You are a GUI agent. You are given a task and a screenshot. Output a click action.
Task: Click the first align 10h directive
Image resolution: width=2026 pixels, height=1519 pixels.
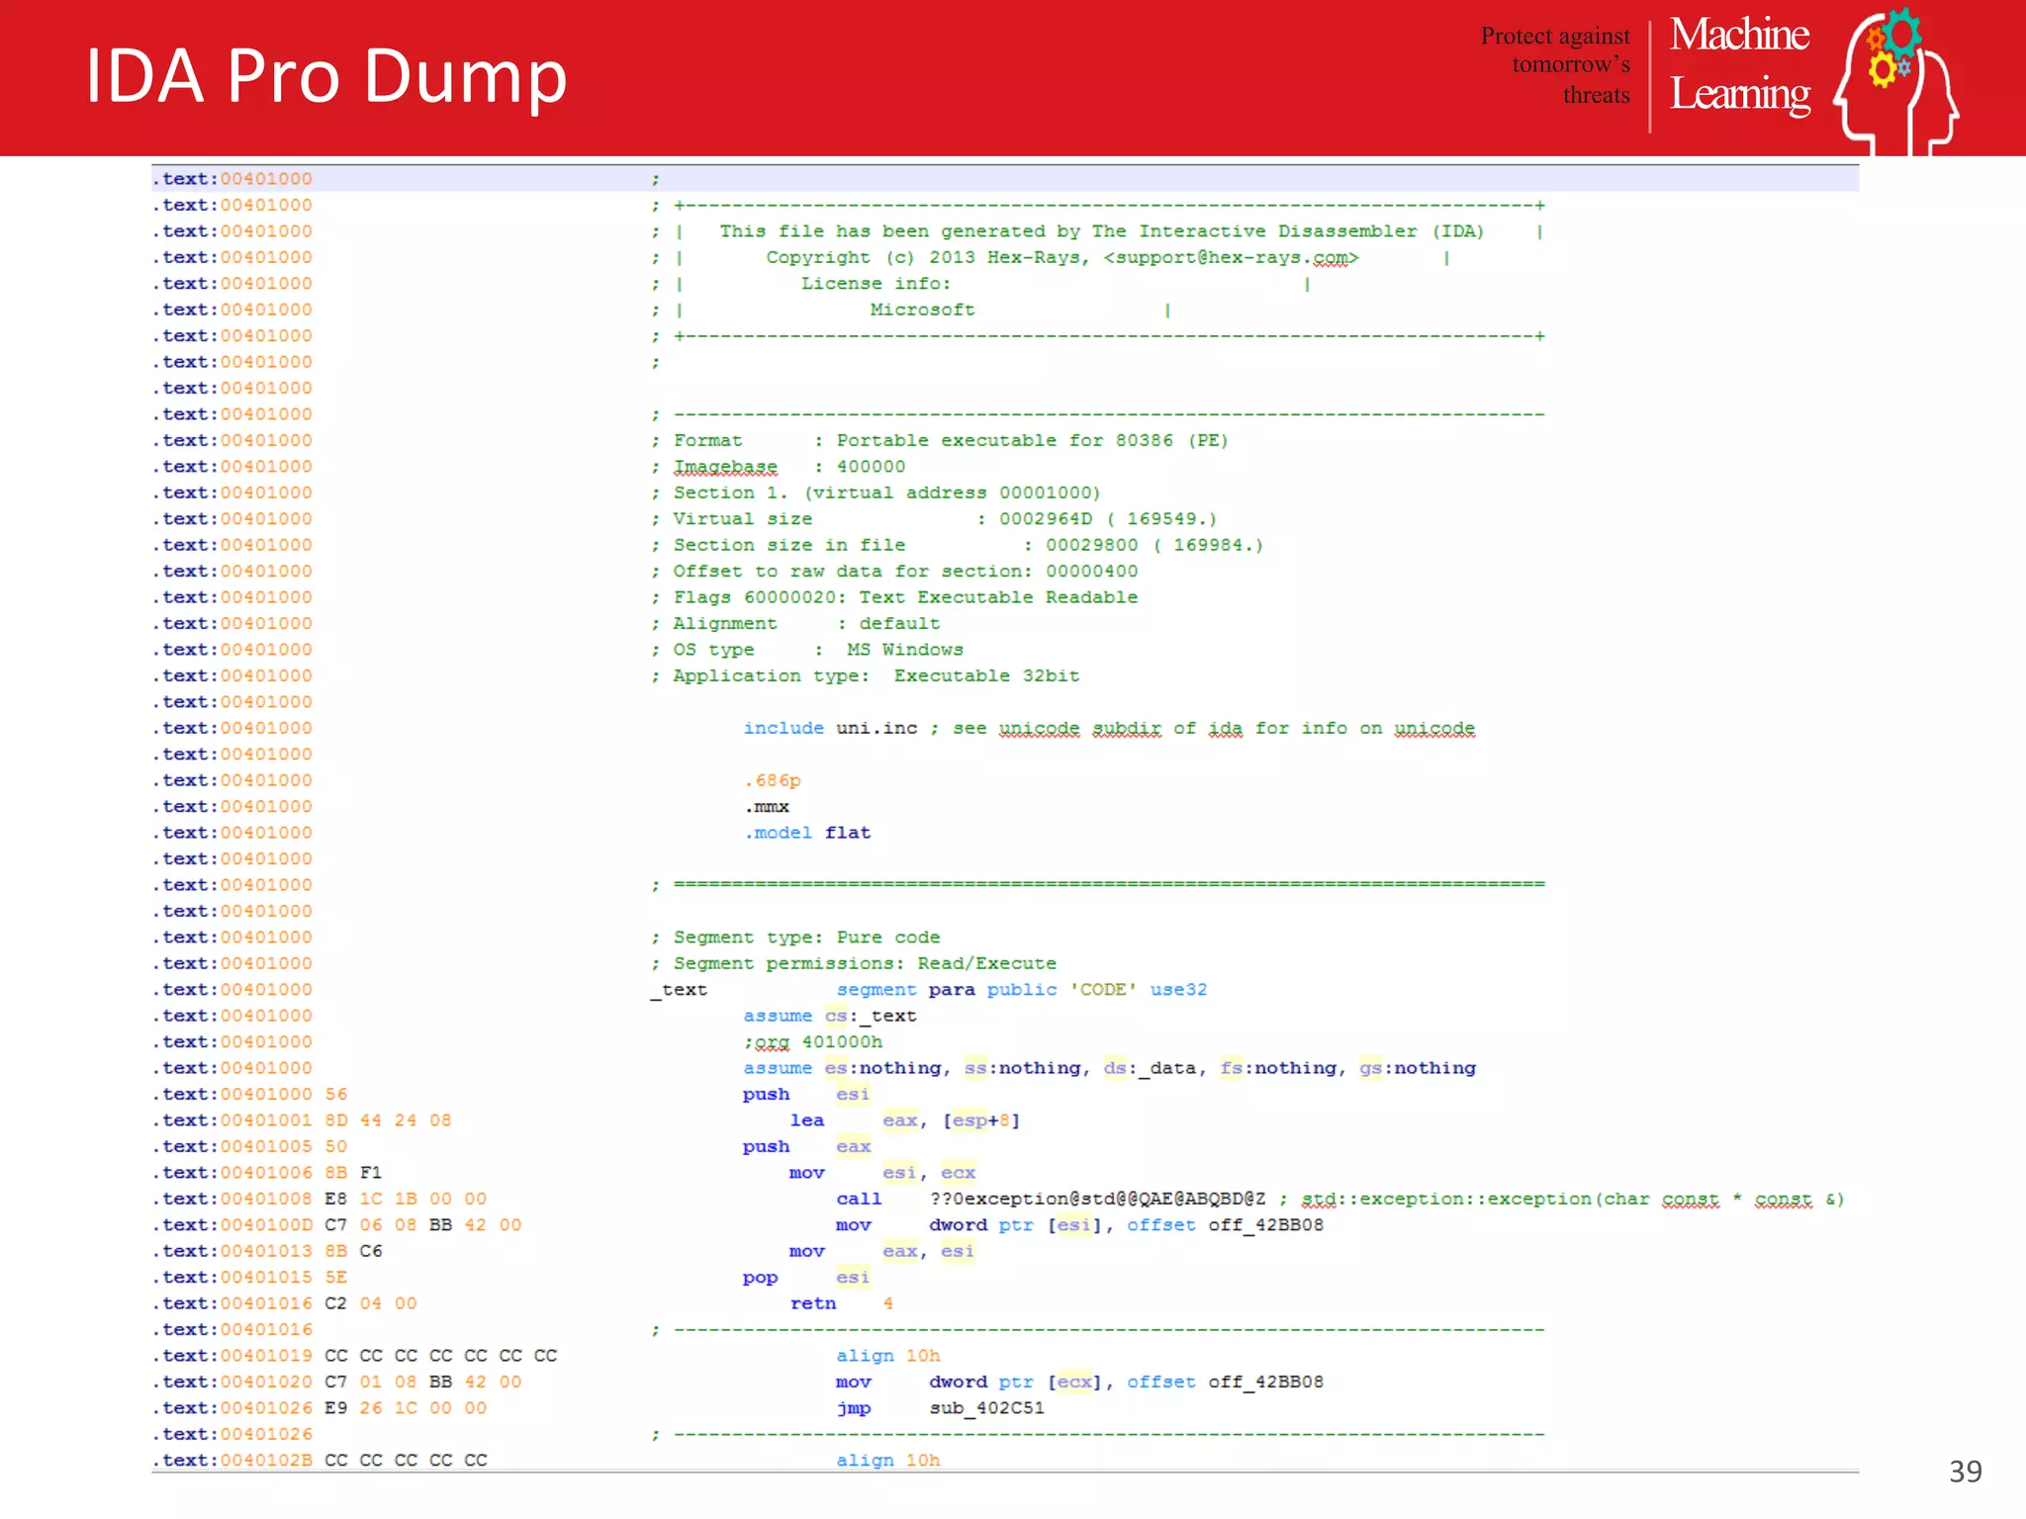coord(887,1356)
